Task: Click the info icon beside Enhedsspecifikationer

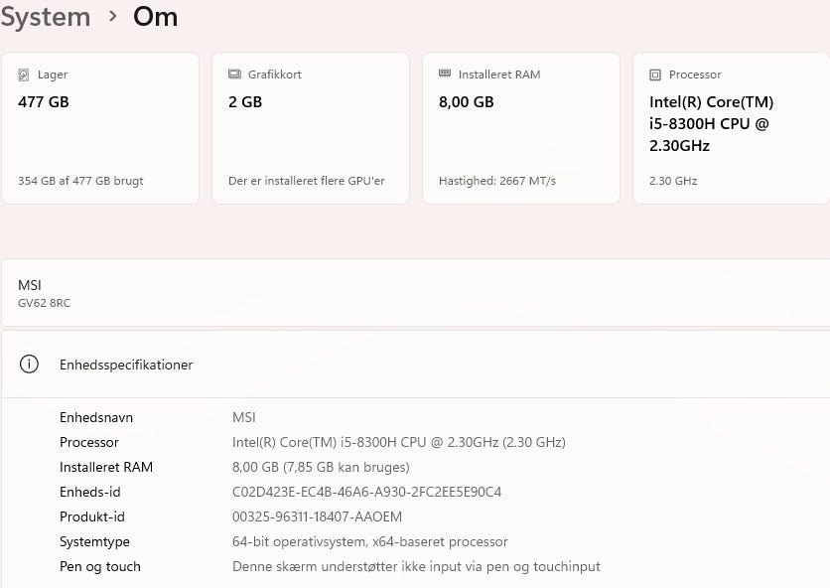Action: point(29,365)
